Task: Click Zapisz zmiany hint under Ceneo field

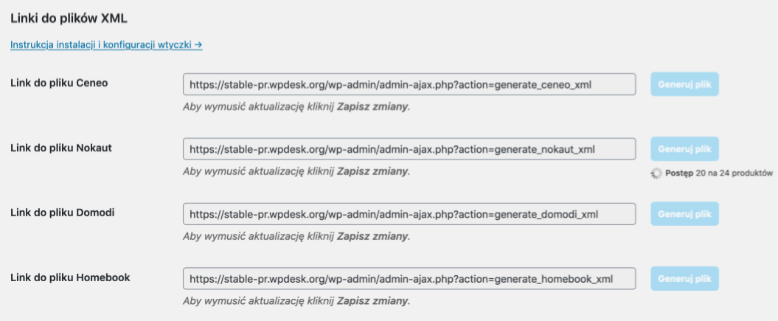Action: pyautogui.click(x=372, y=107)
